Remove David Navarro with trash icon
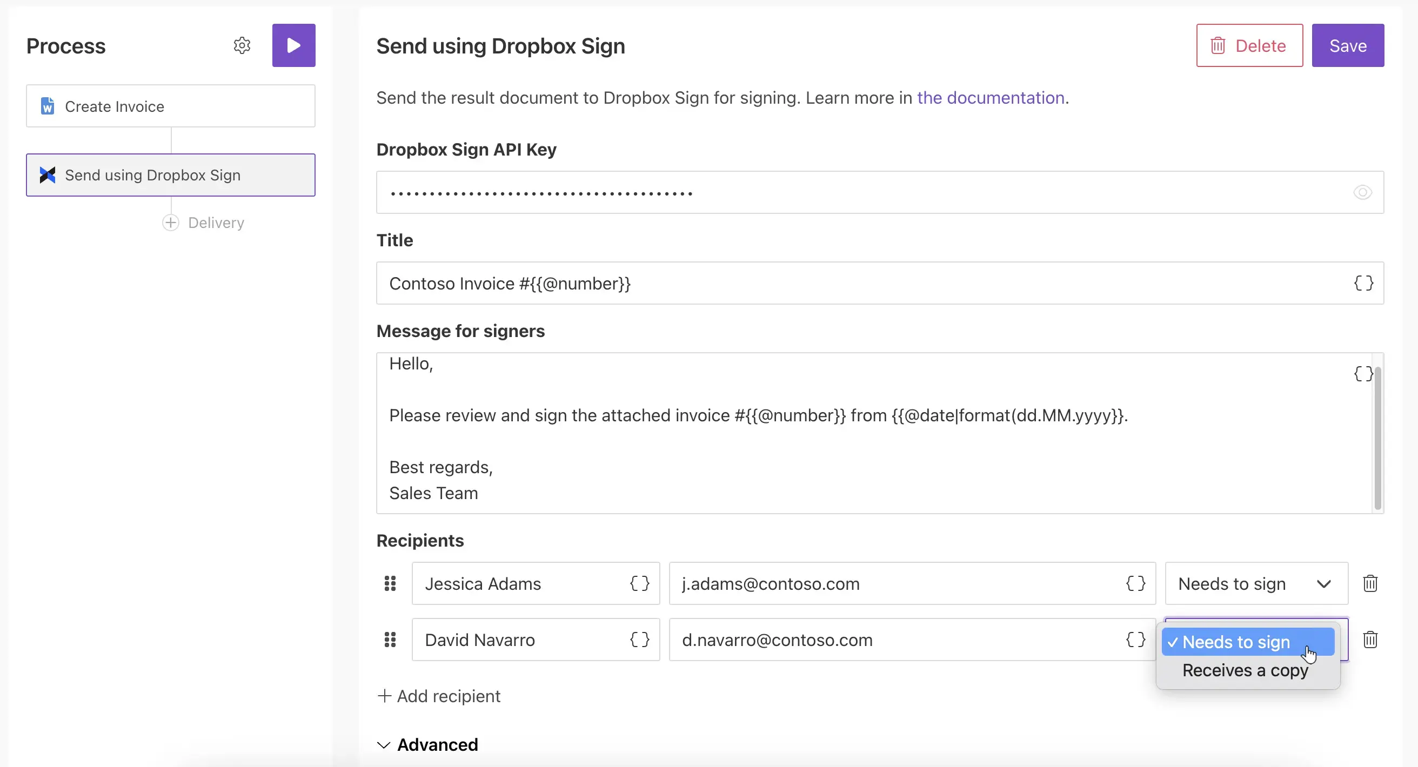Screen dimensions: 1418x767 pyautogui.click(x=1370, y=640)
